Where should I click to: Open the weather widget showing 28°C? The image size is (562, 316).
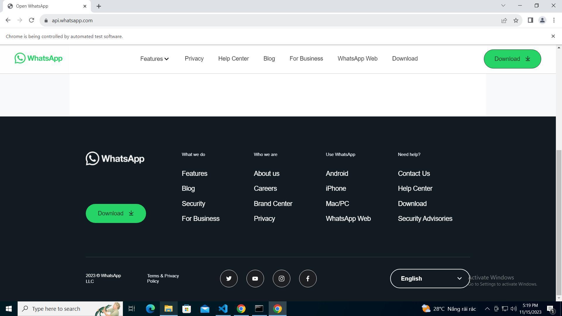coord(449,309)
